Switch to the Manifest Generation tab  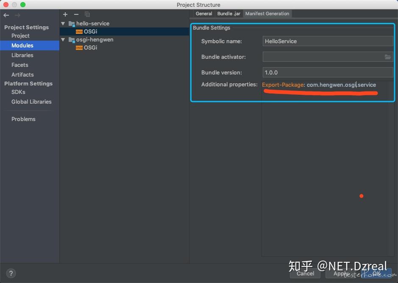point(267,13)
